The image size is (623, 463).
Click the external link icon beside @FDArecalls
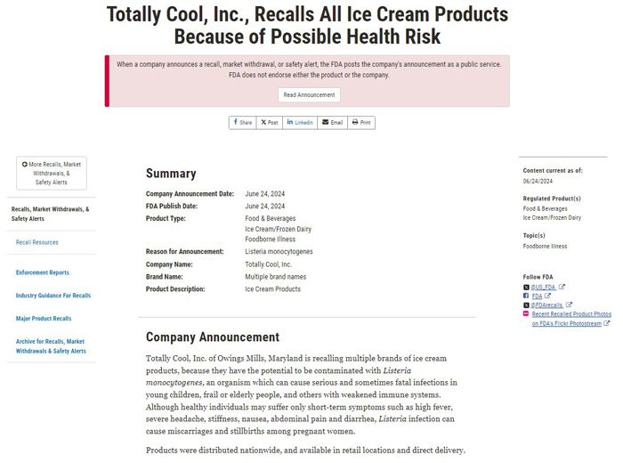pos(569,305)
